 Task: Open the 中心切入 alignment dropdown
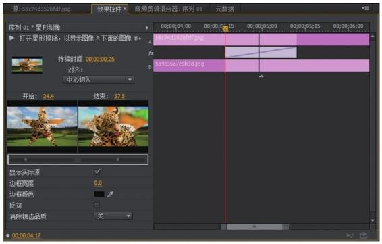pos(99,80)
